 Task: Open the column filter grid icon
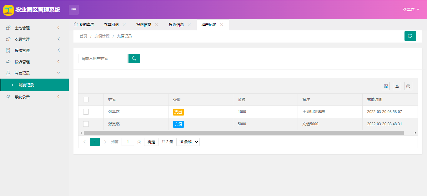[x=386, y=86]
